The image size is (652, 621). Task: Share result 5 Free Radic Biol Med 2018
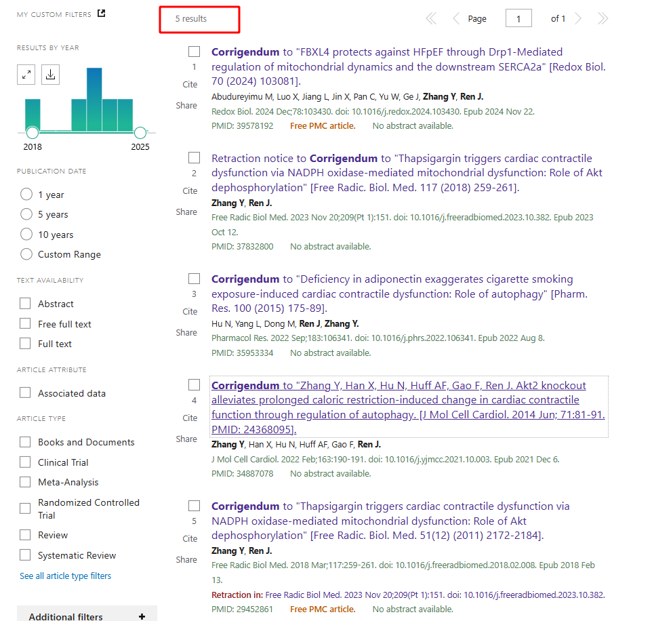point(186,560)
